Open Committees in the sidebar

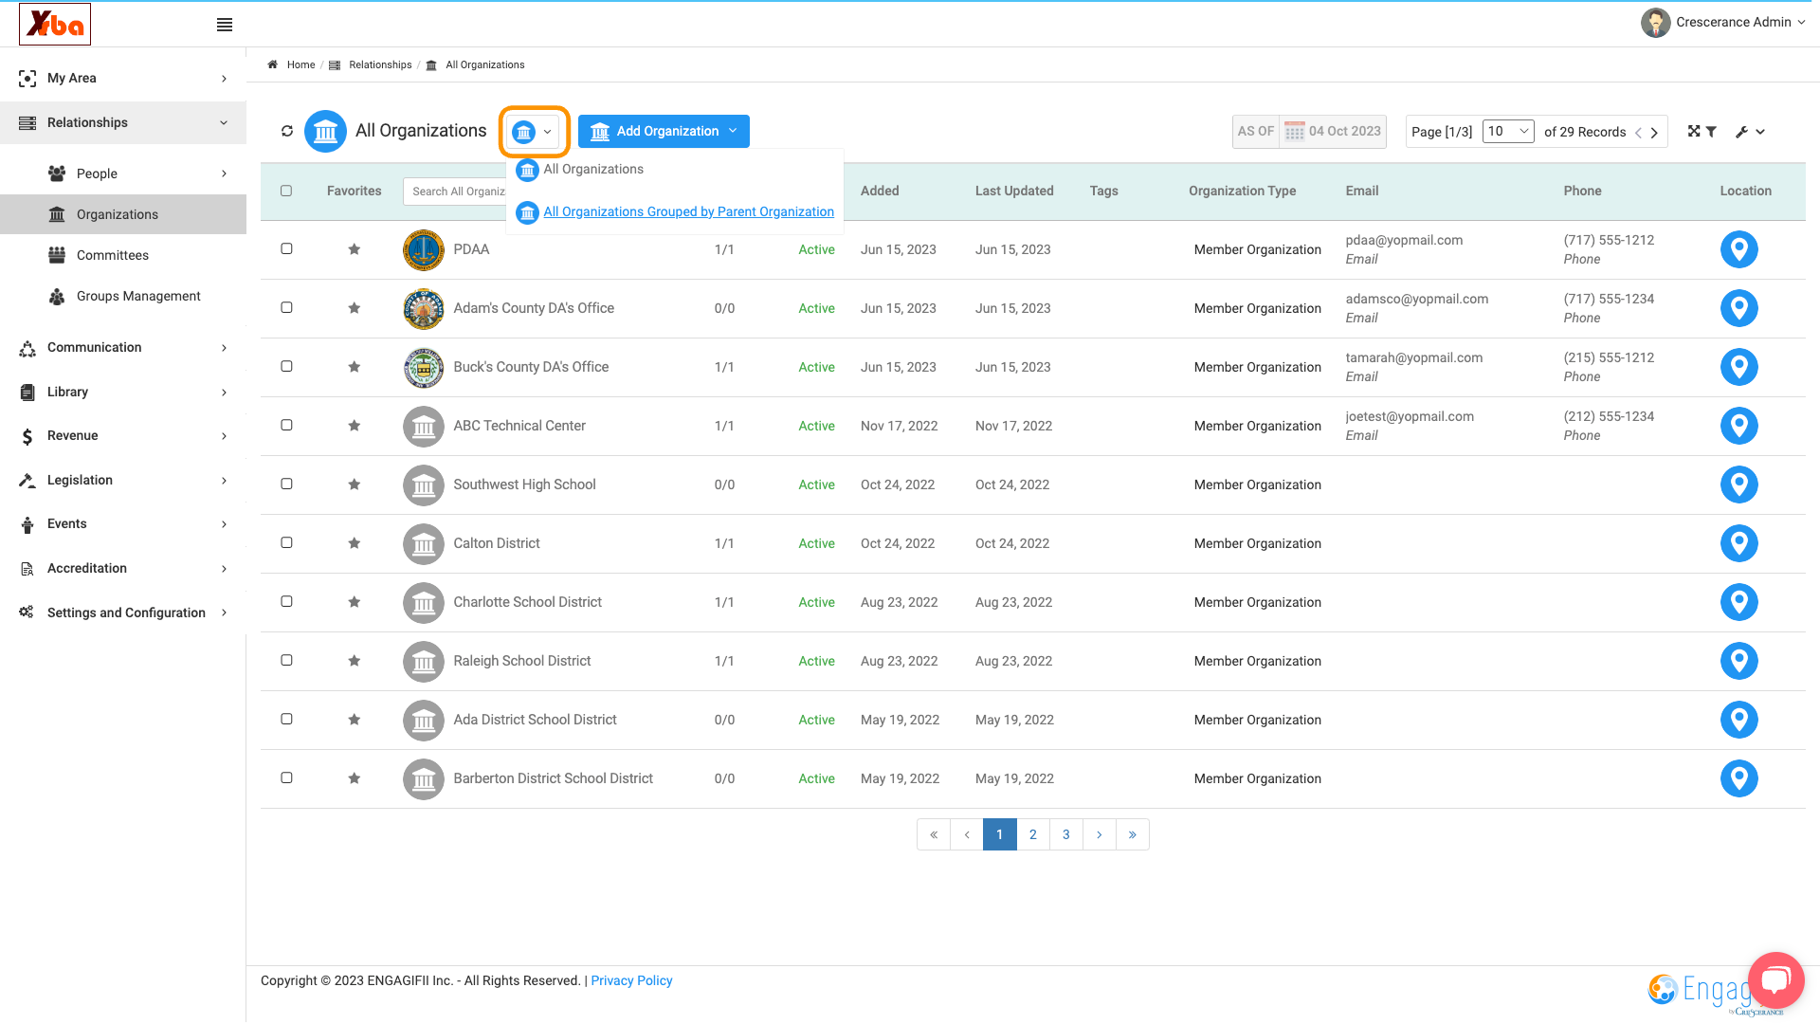click(x=113, y=255)
